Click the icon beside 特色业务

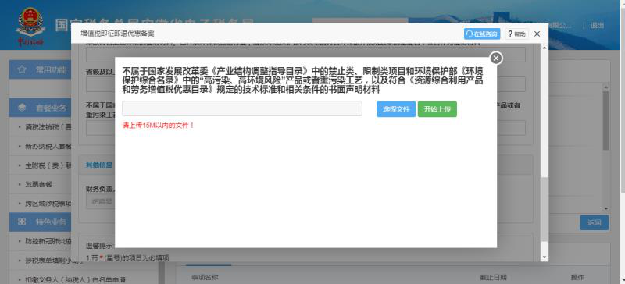22,222
